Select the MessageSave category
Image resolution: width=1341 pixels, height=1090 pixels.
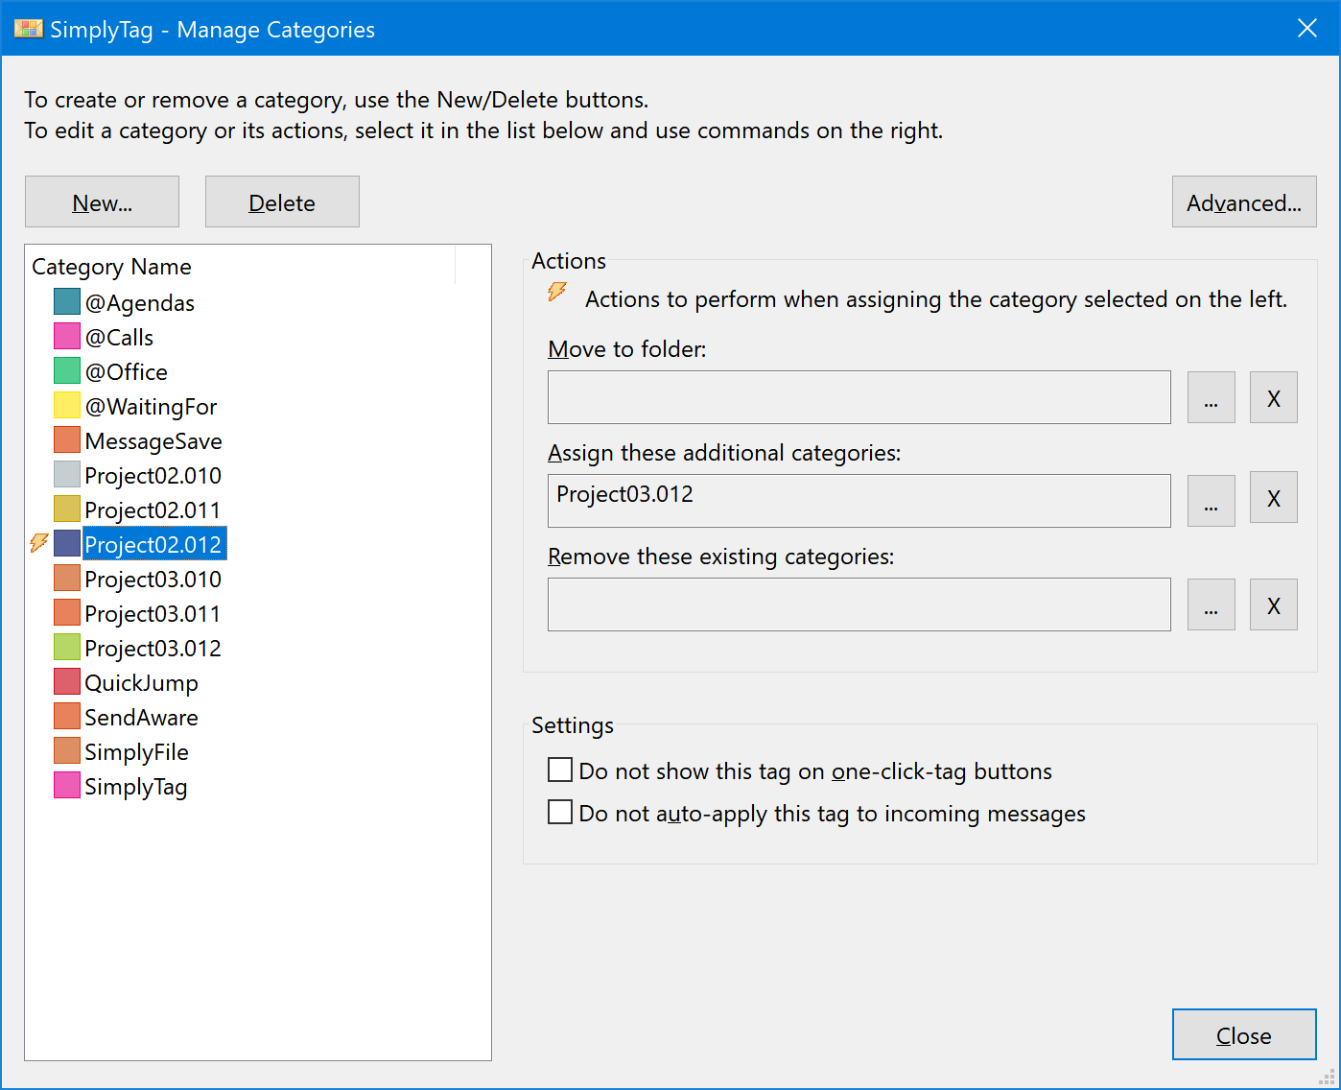coord(153,441)
